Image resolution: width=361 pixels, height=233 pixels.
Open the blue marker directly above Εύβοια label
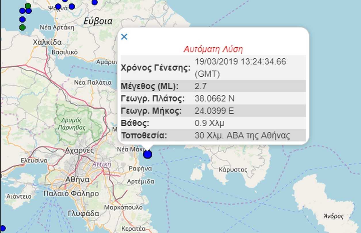[94, 3]
